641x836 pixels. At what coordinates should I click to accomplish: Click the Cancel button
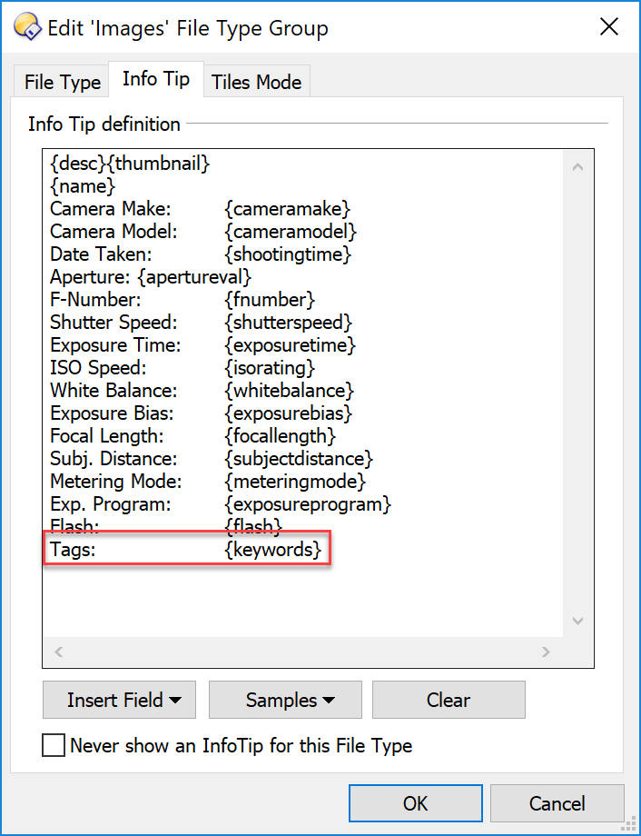pyautogui.click(x=557, y=803)
